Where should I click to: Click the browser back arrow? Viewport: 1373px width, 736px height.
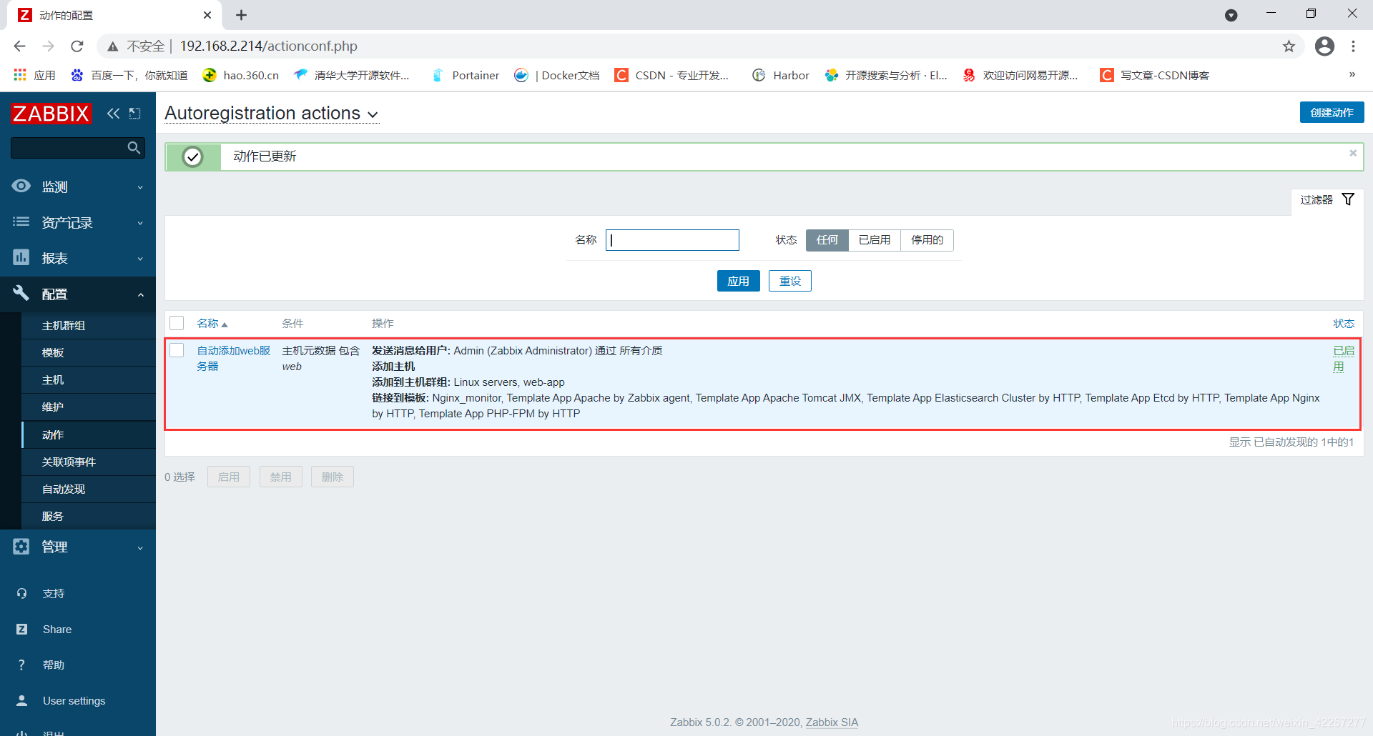point(19,46)
